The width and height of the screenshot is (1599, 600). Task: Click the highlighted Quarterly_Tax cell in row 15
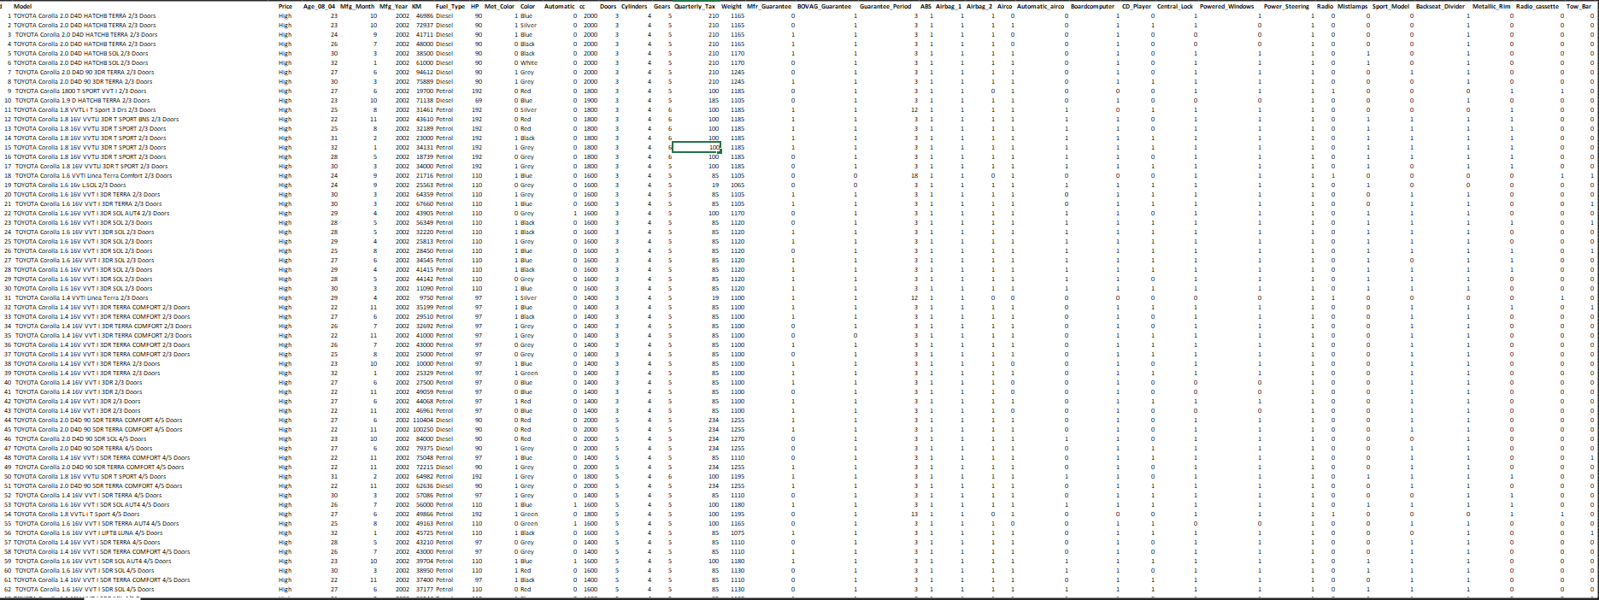697,147
